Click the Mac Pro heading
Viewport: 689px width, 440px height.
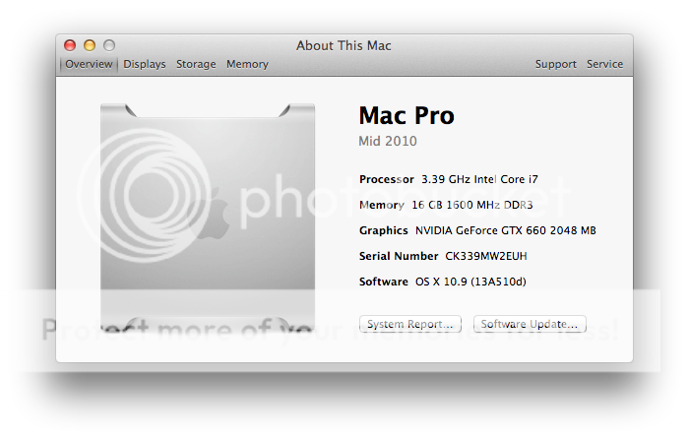click(x=407, y=115)
